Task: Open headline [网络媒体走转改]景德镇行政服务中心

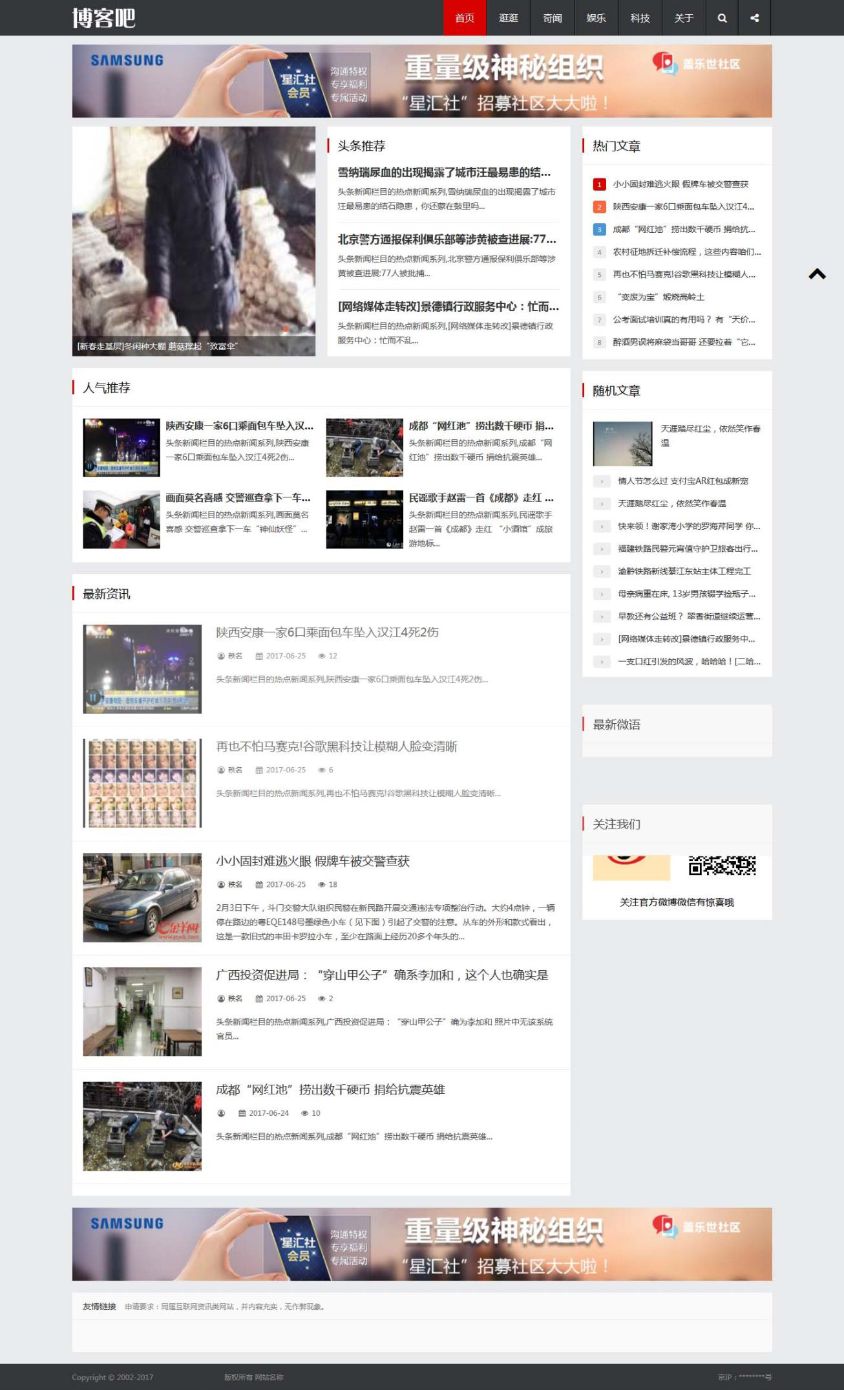Action: coord(448,307)
